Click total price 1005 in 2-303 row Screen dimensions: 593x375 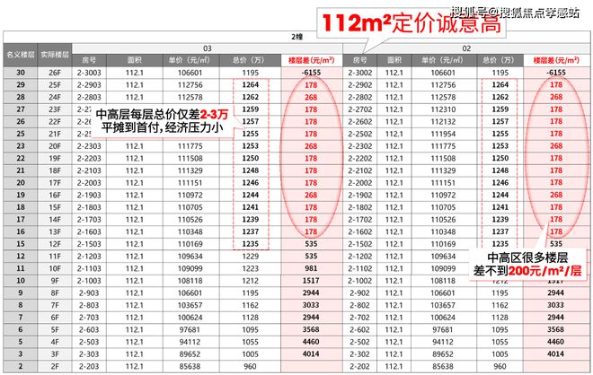click(x=251, y=354)
